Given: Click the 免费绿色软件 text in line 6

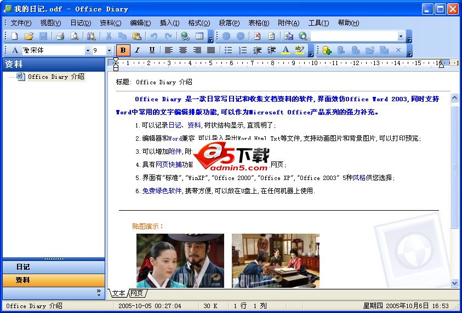Looking at the screenshot, I should coord(162,191).
